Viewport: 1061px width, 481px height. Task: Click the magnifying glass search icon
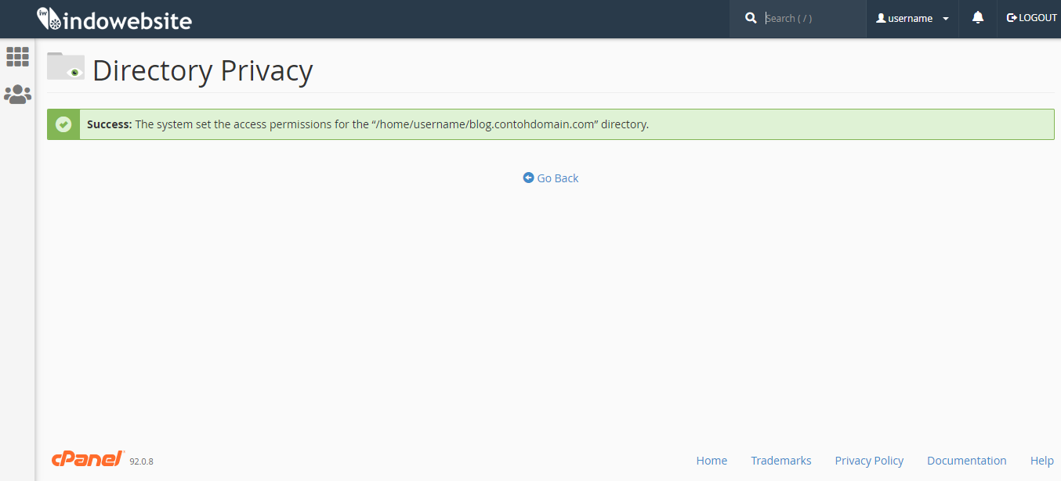(x=751, y=18)
